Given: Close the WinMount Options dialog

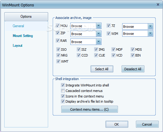Looking at the screenshot, I should [x=158, y=5].
